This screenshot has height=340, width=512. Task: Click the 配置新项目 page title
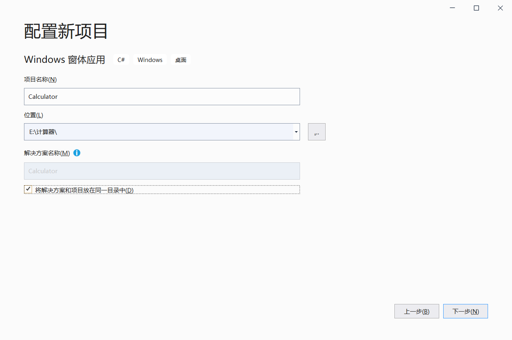[65, 31]
